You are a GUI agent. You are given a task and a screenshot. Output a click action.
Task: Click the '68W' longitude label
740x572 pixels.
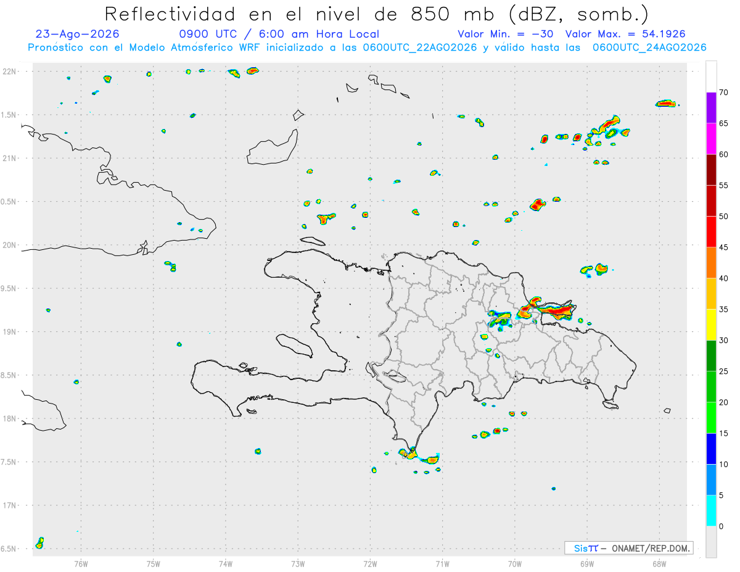coord(659,564)
